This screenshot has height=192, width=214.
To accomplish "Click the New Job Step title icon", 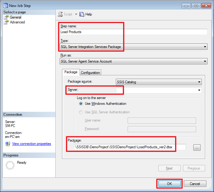I will click(x=5, y=5).
